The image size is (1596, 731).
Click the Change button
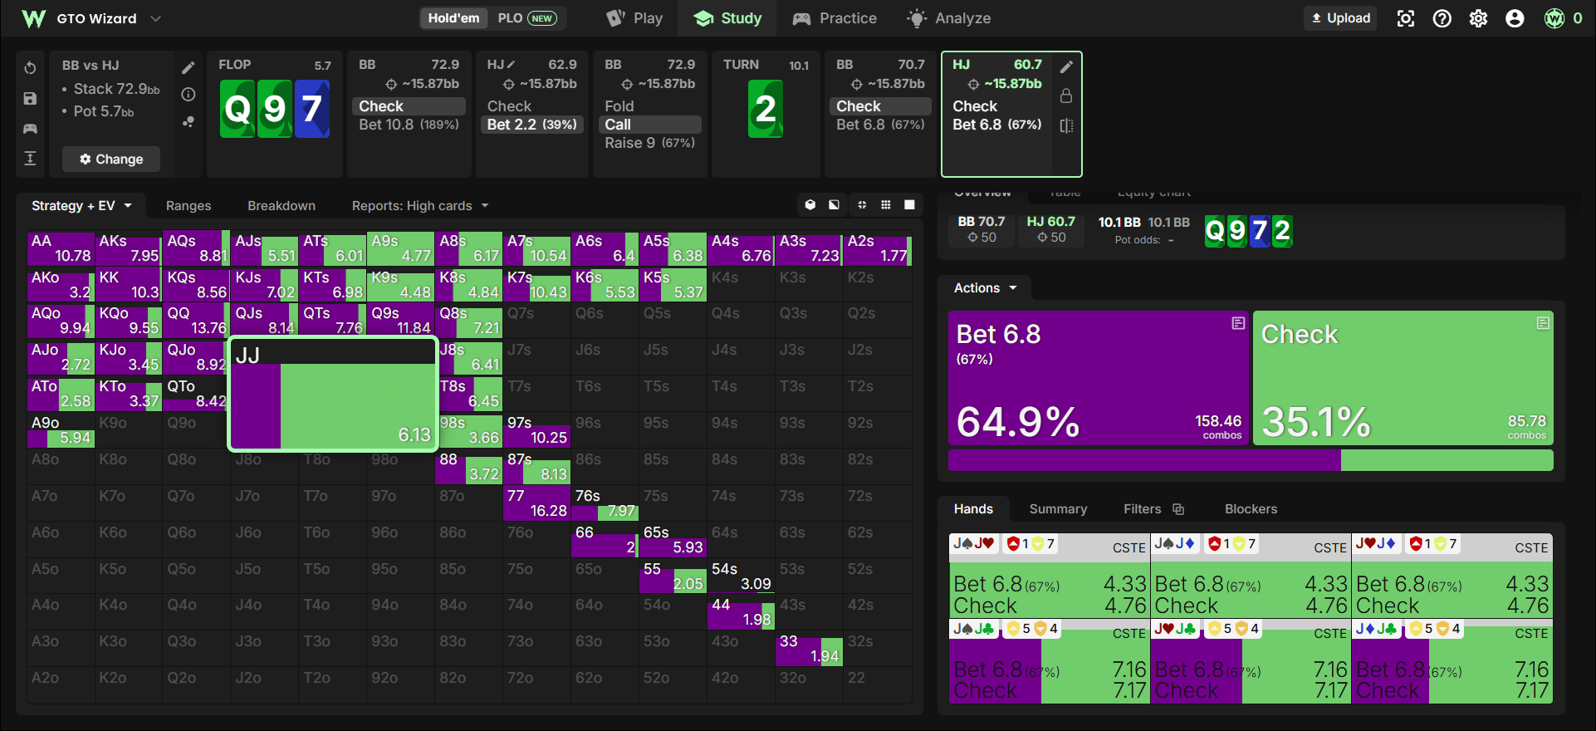[111, 159]
